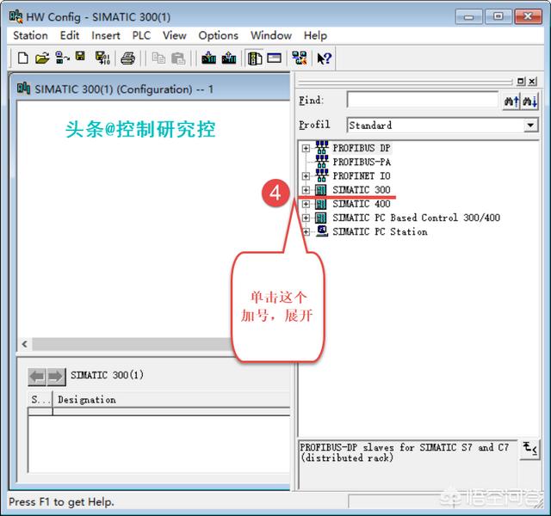Click the configuration pane horizontal scrollbar track
551x516 pixels.
click(132, 344)
